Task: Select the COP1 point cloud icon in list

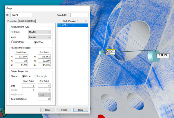Action: pos(60,26)
